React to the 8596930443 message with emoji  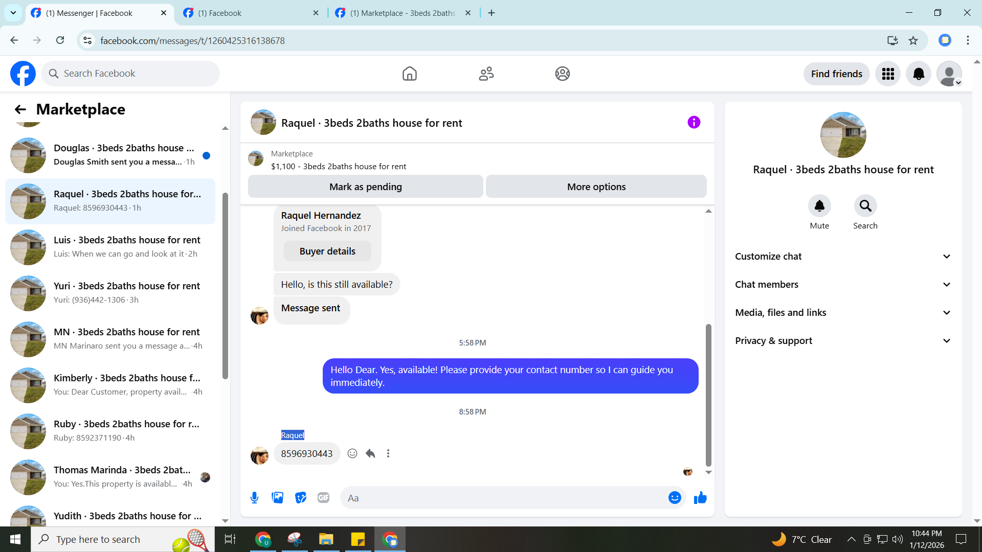click(x=352, y=453)
